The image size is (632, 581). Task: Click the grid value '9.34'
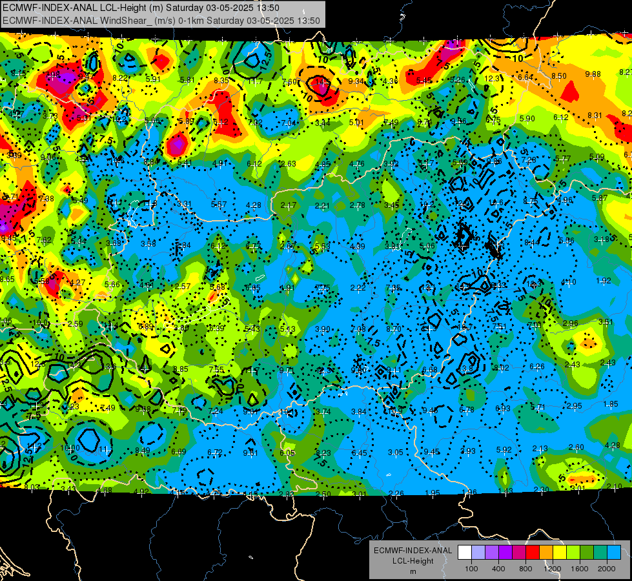(356, 81)
